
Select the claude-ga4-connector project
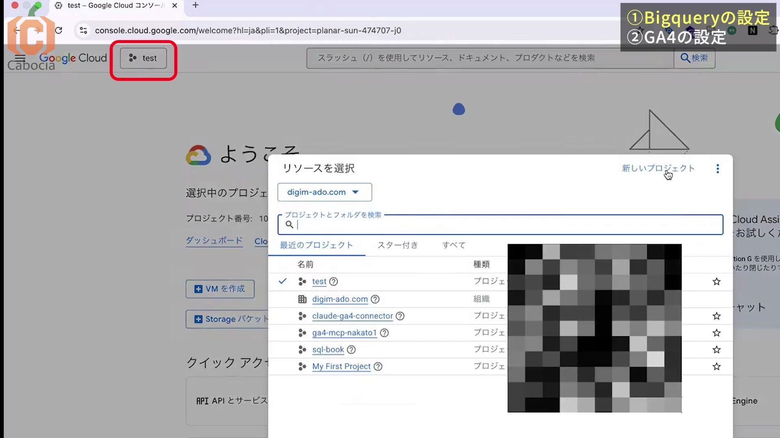coord(353,316)
